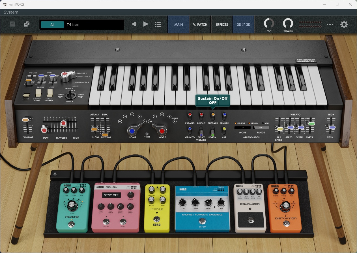Open the arpeggiator MODE selector showing UP
357x253 pixels.
[x=243, y=128]
